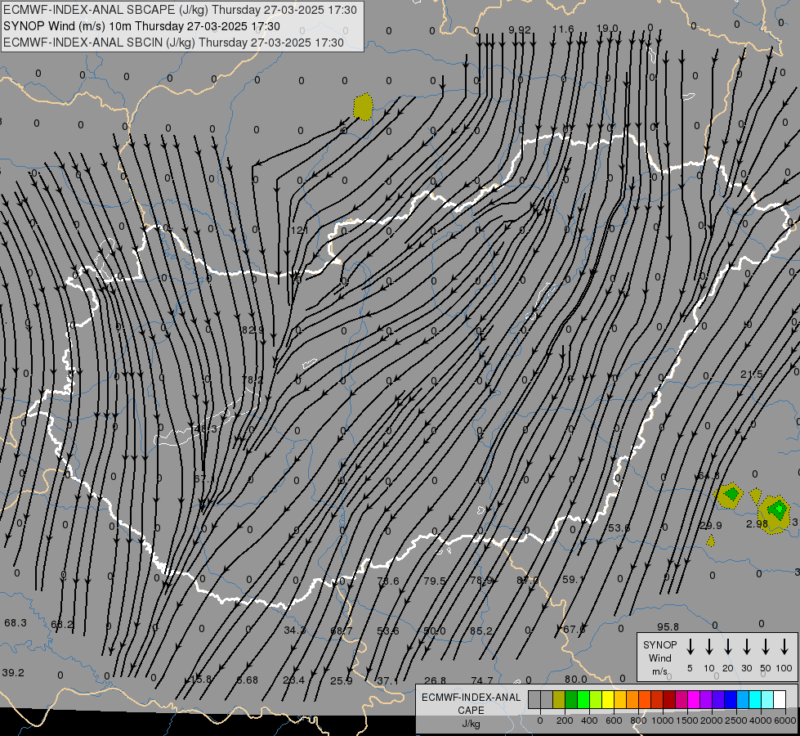Click the wind arrow above the 100 label
Screen dimensions: 800x736
point(784,647)
